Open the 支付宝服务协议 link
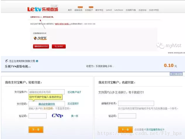185x139 pixels. coord(154,130)
